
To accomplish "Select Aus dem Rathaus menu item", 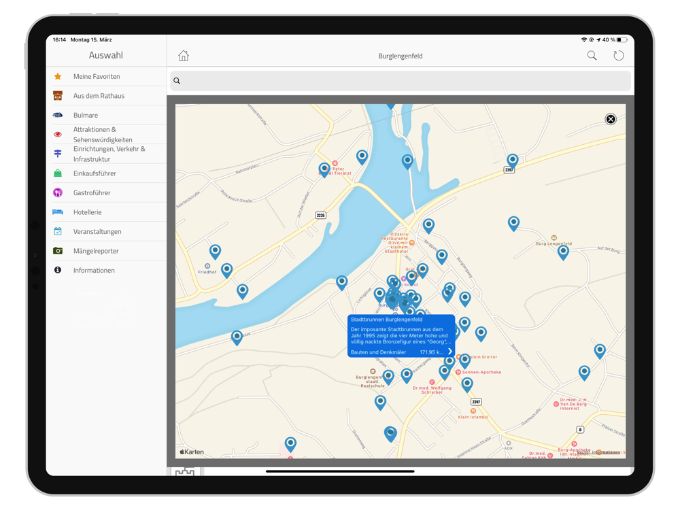I will point(106,96).
